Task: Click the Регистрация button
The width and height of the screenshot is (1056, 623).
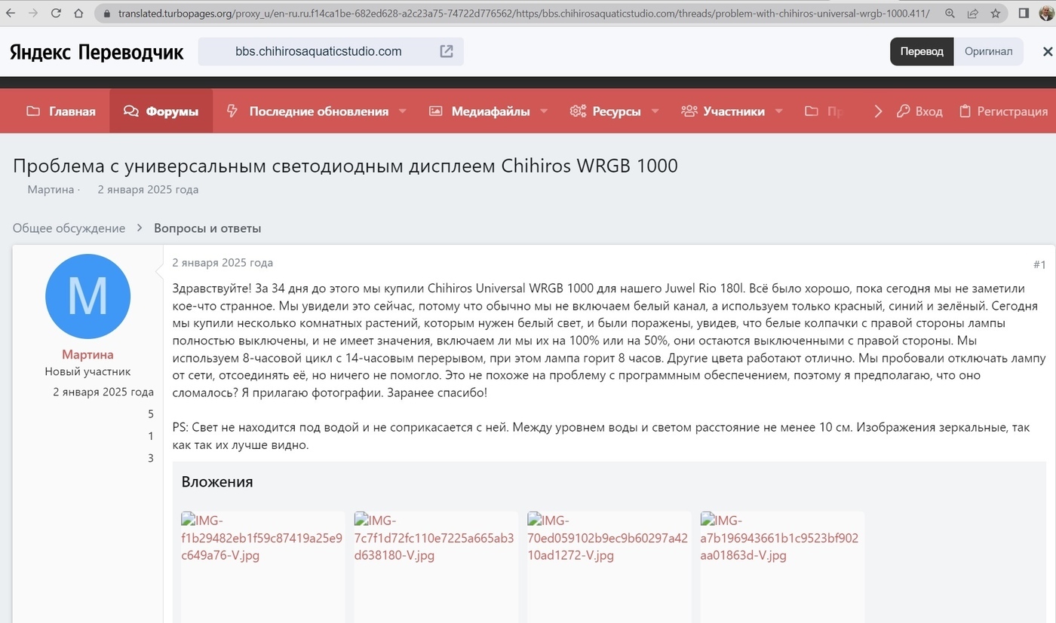Action: click(x=1003, y=111)
